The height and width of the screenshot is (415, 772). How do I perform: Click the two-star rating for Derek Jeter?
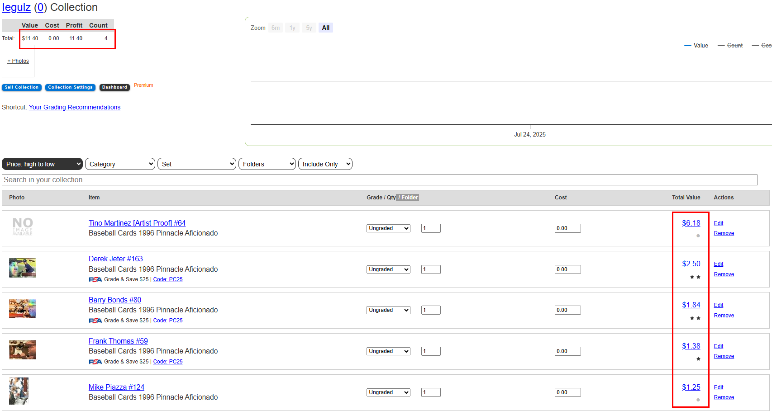tap(696, 277)
